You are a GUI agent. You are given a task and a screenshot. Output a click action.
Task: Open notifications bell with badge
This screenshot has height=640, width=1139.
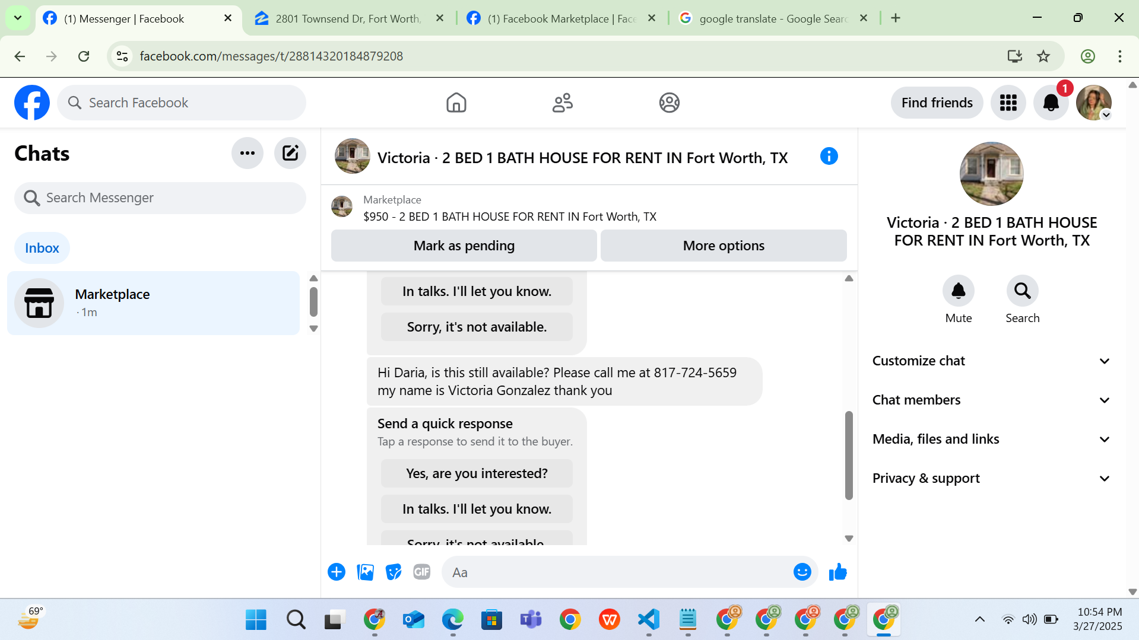[1051, 103]
